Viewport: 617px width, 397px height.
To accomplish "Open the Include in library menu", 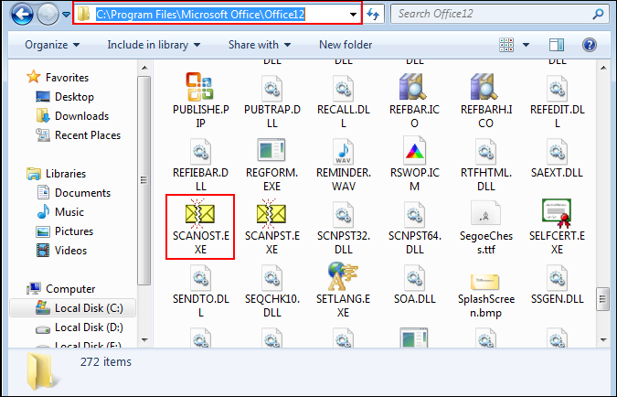I will tap(154, 45).
